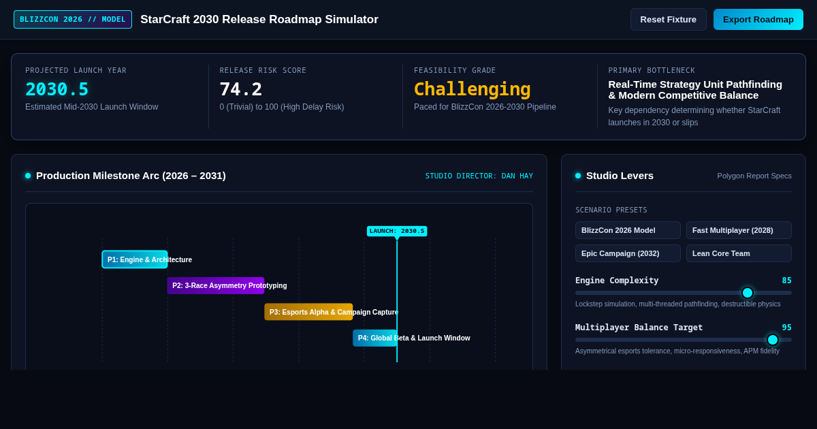
Task: Click the Estimated Mid-2030 Launch Window text
Action: (x=92, y=107)
